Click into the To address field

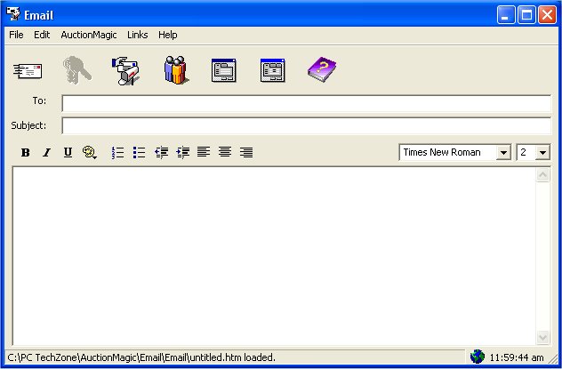[306, 102]
